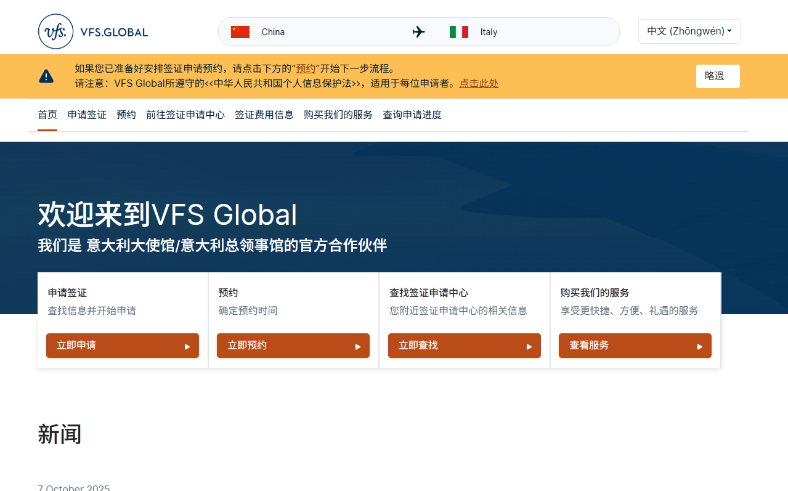Viewport: 788px width, 491px height.
Task: Open 前往签证申请中心 in navigation bar
Action: click(x=185, y=115)
